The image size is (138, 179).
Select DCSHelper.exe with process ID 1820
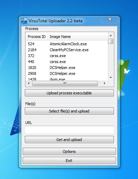coord(67,68)
